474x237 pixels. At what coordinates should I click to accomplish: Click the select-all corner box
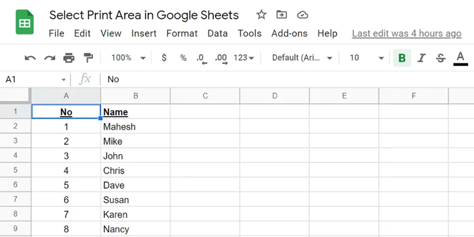pyautogui.click(x=15, y=96)
